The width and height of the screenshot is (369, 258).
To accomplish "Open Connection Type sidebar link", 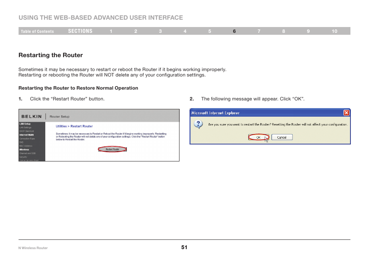I will click(27, 139).
